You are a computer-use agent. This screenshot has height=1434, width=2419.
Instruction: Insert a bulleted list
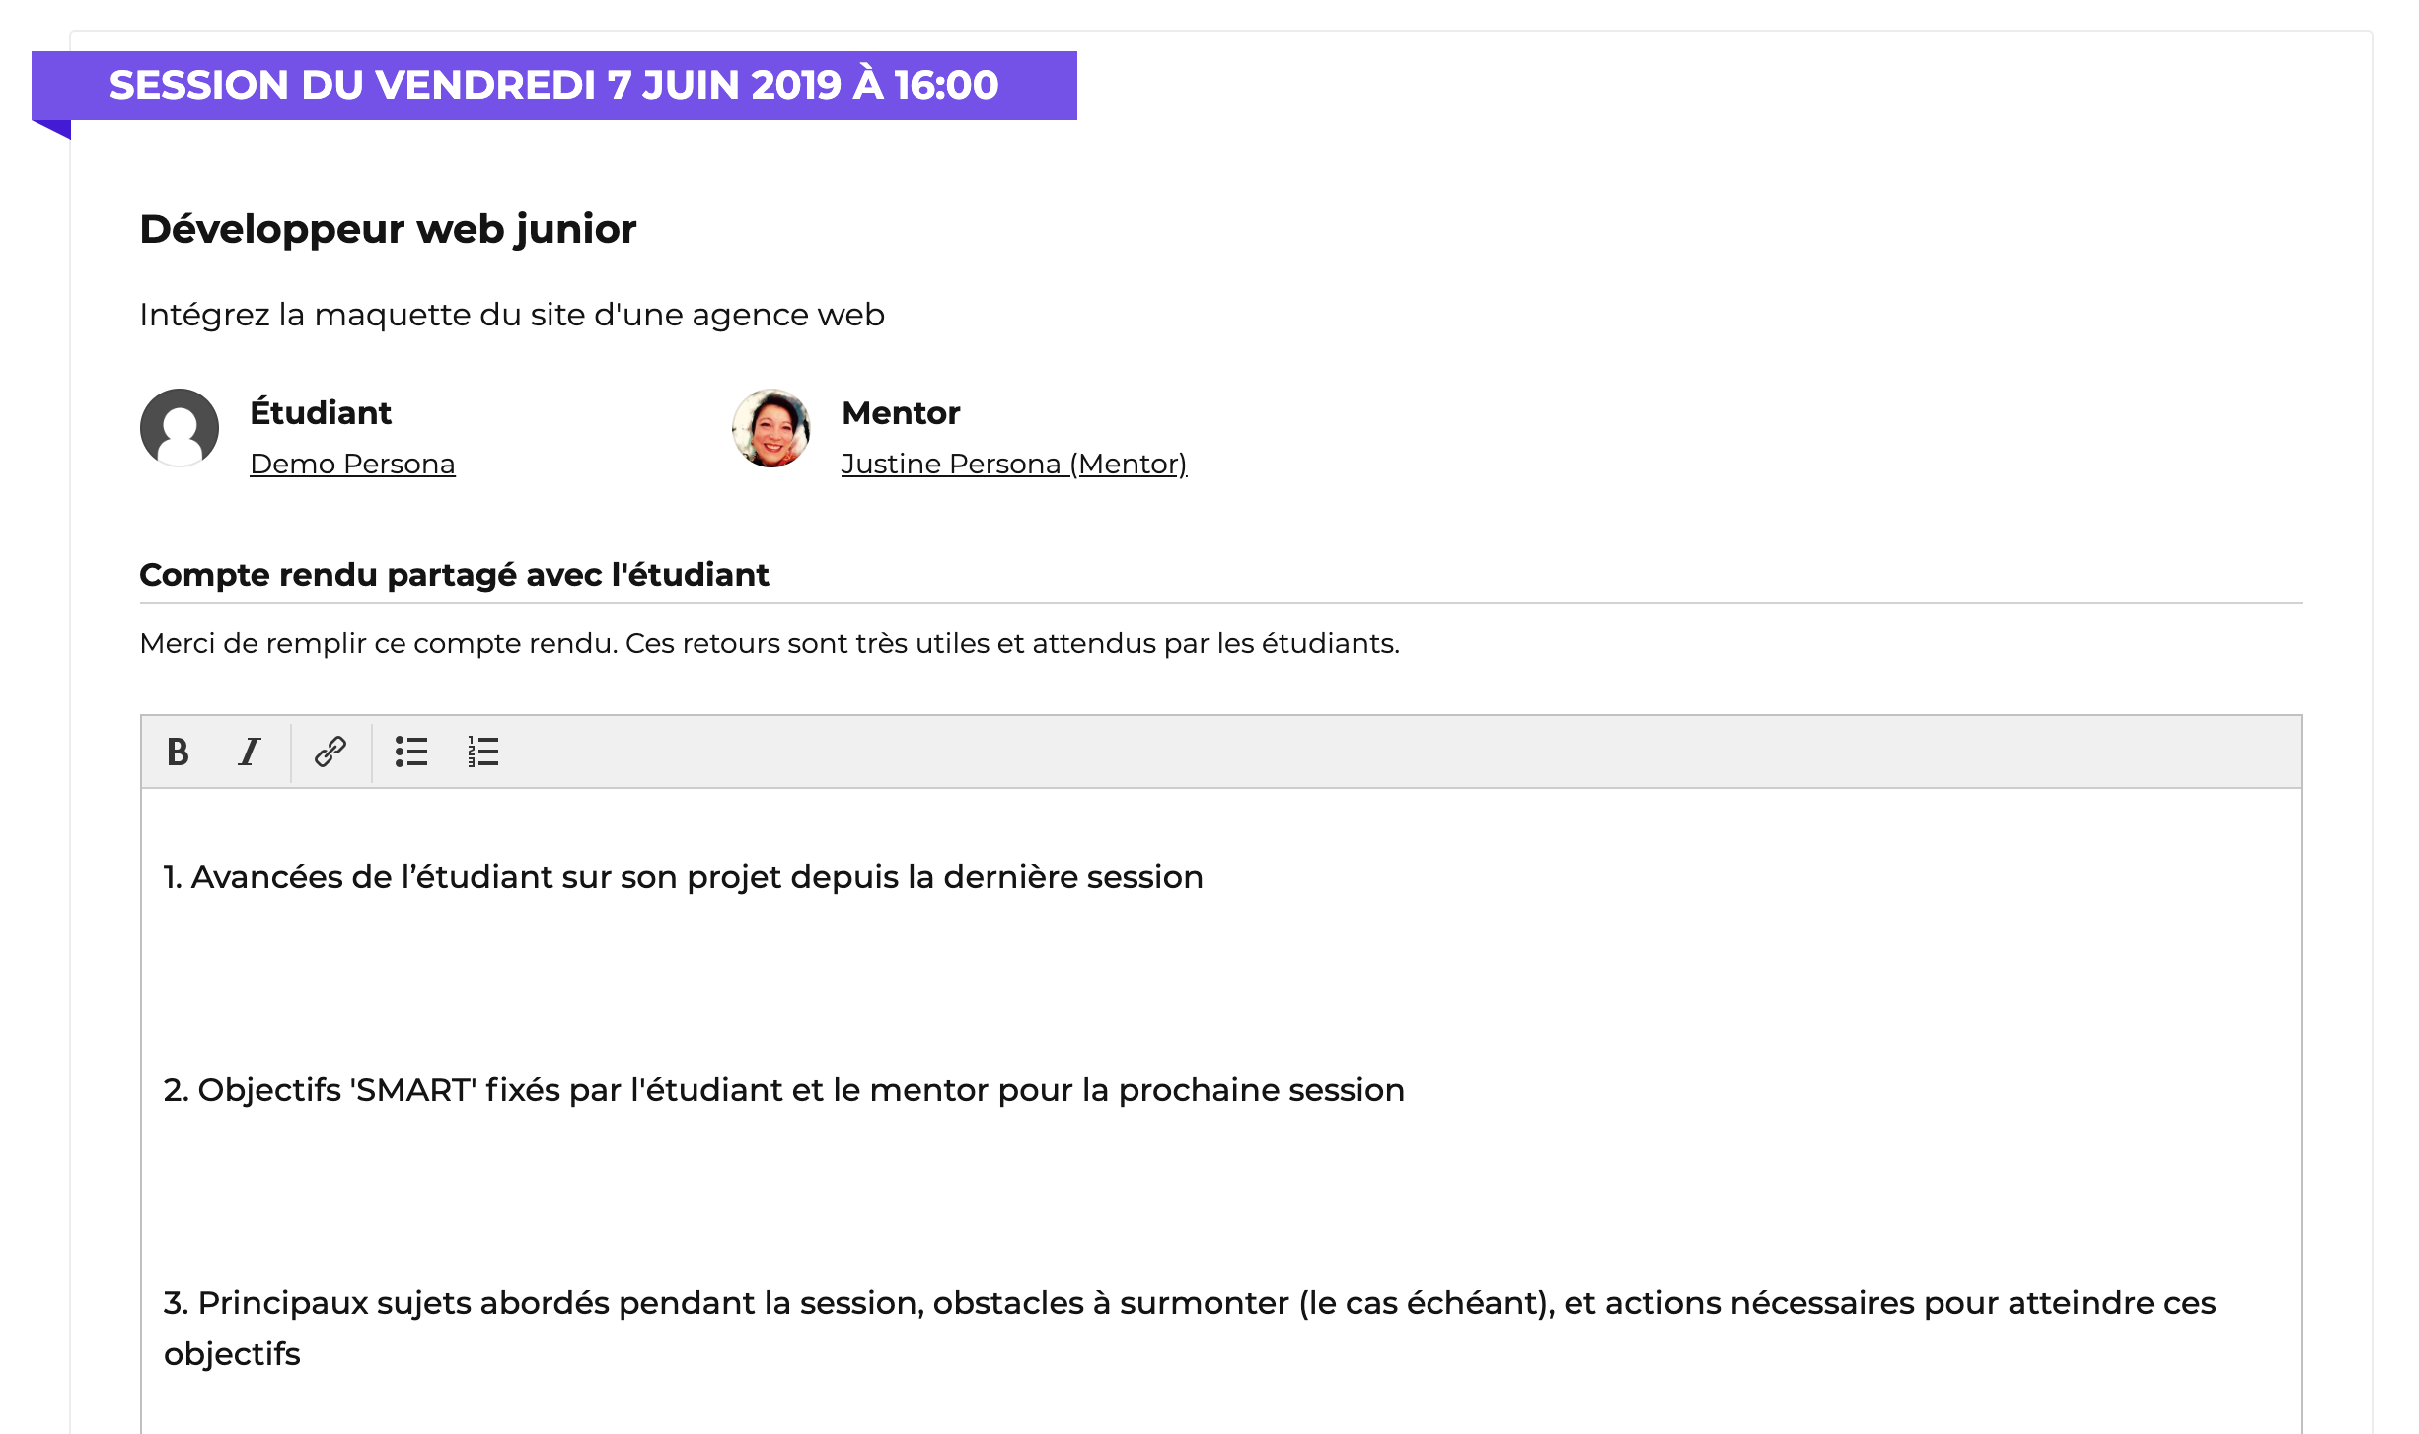[410, 753]
